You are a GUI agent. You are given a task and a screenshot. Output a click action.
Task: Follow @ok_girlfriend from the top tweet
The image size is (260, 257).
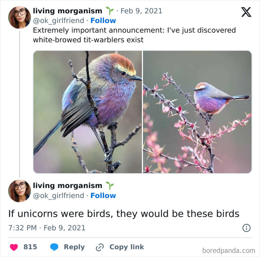click(103, 20)
